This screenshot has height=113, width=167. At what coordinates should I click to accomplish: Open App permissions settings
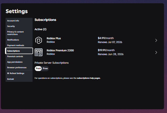pyautogui.click(x=19, y=62)
